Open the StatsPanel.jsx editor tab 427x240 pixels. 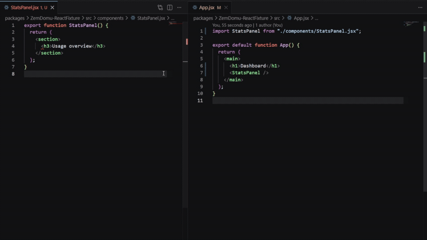tap(29, 8)
